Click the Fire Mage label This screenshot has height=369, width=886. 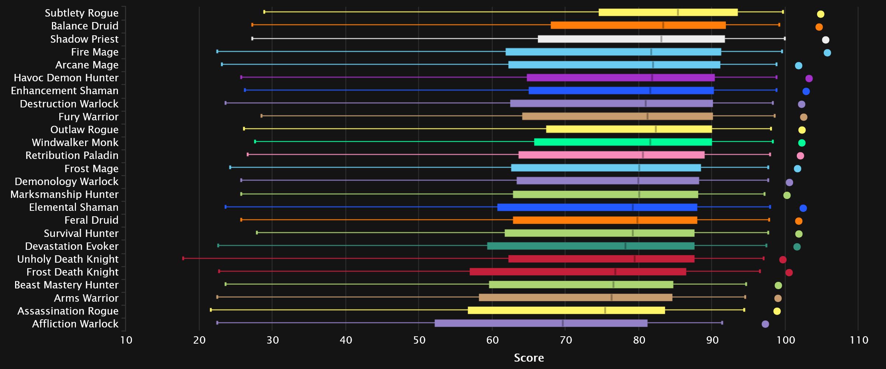tap(95, 52)
